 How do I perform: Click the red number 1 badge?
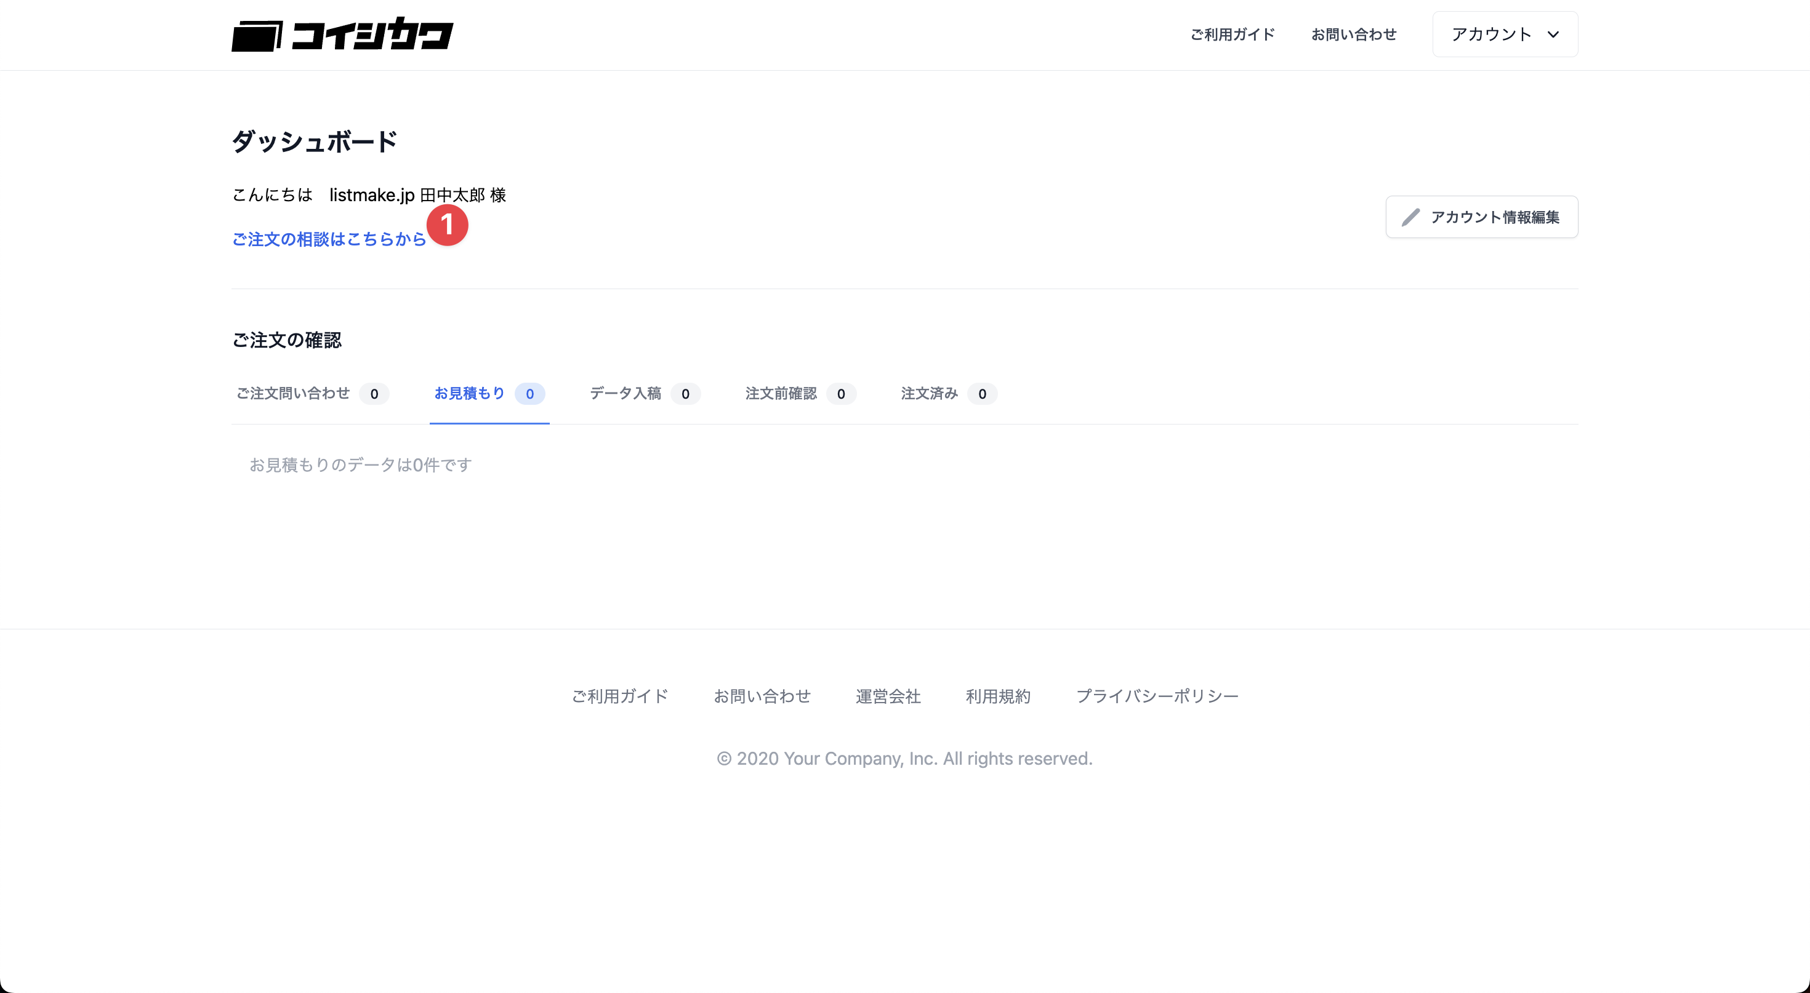(x=448, y=225)
